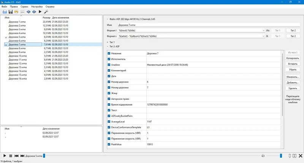Go to next file with right arrow

[34, 12]
